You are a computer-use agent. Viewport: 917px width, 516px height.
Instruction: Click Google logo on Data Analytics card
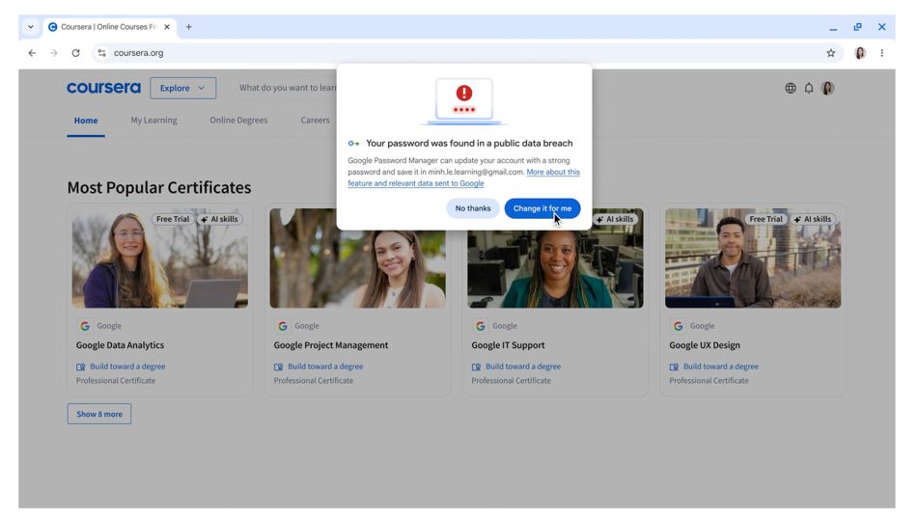85,326
